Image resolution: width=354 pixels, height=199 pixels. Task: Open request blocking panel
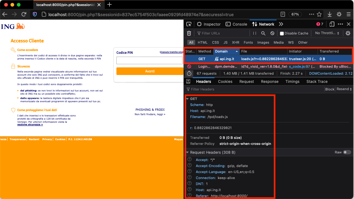(272, 33)
